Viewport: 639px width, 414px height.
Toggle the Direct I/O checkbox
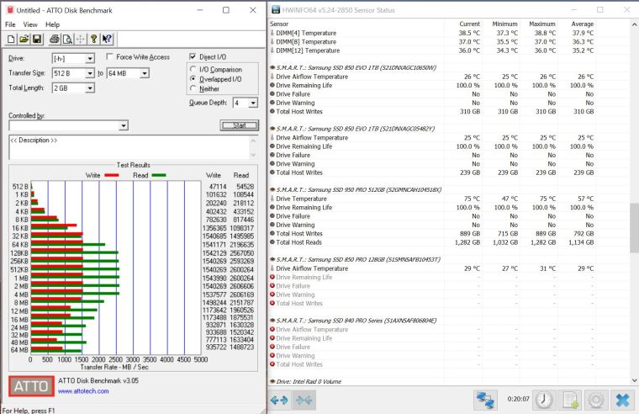pyautogui.click(x=193, y=56)
